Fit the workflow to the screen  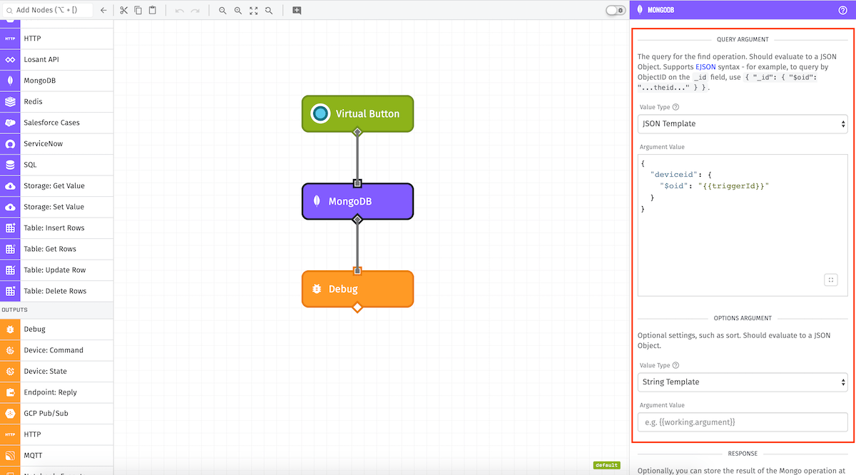pyautogui.click(x=253, y=11)
